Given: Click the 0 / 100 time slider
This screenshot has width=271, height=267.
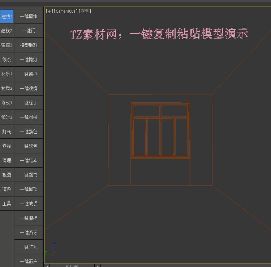Looking at the screenshot, I should pyautogui.click(x=72, y=266).
